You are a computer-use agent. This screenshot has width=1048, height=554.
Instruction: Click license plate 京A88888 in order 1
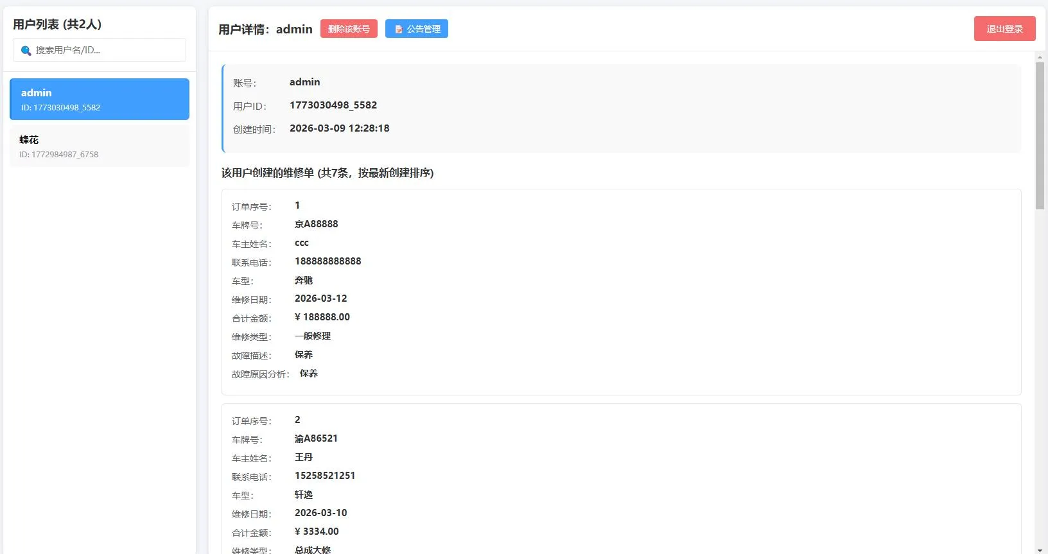click(316, 224)
